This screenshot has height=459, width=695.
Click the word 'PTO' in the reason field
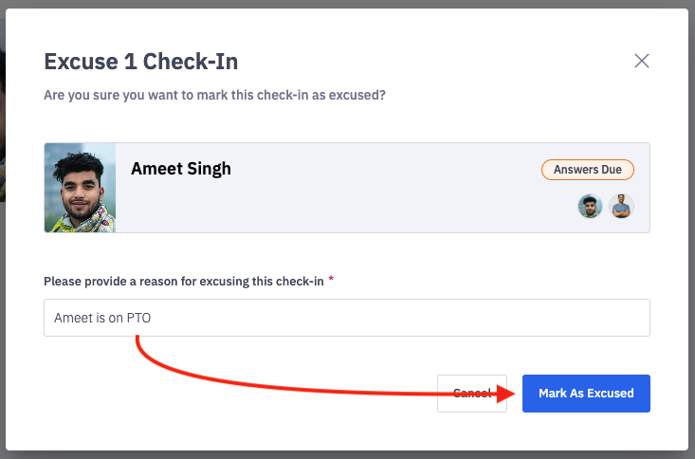pos(138,319)
